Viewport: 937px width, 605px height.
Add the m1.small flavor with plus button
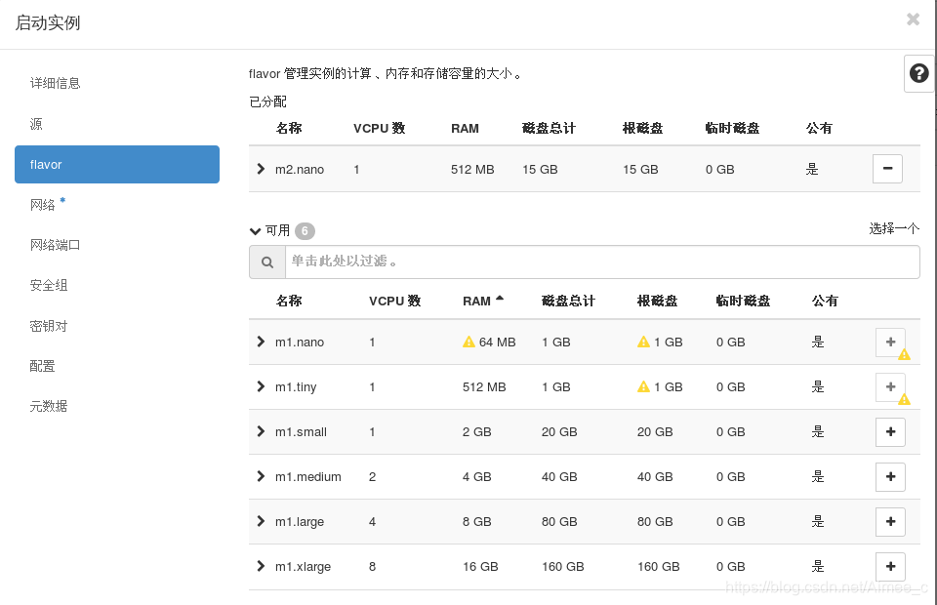click(890, 432)
